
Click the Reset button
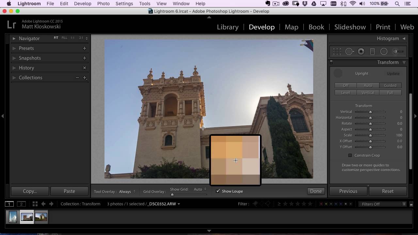[x=388, y=191]
